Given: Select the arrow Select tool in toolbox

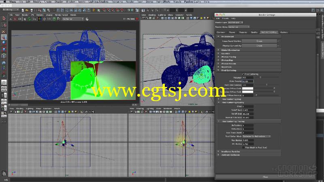Looking at the screenshot, I should point(4,18).
